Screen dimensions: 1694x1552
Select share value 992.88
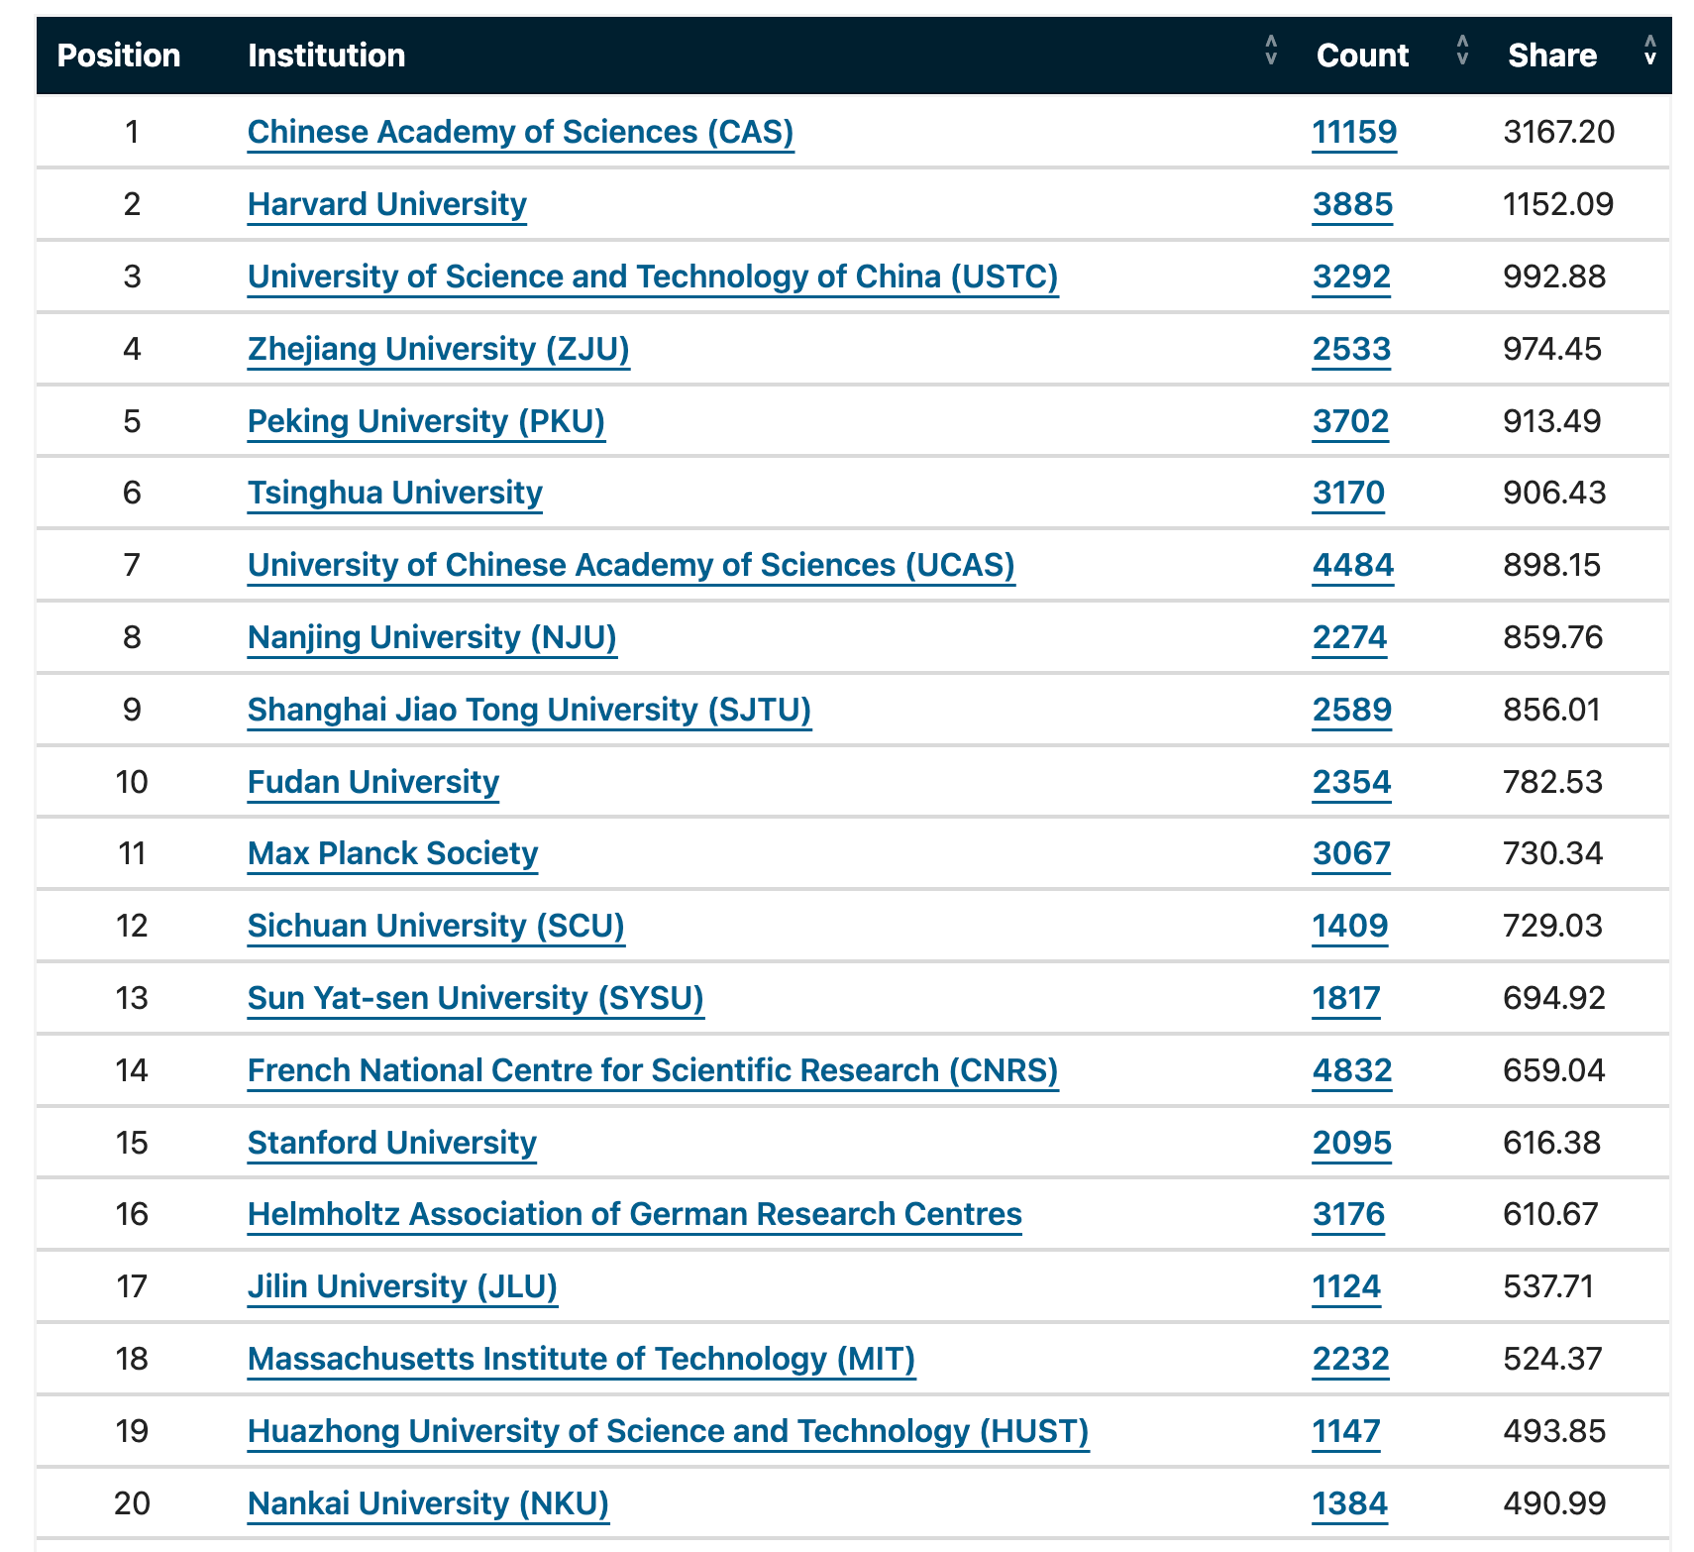point(1554,277)
